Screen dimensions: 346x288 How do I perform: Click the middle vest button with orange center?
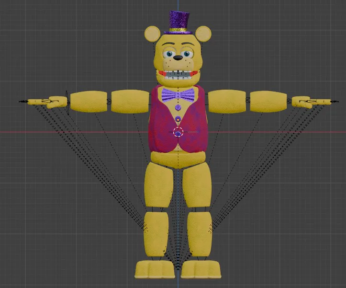click(178, 119)
